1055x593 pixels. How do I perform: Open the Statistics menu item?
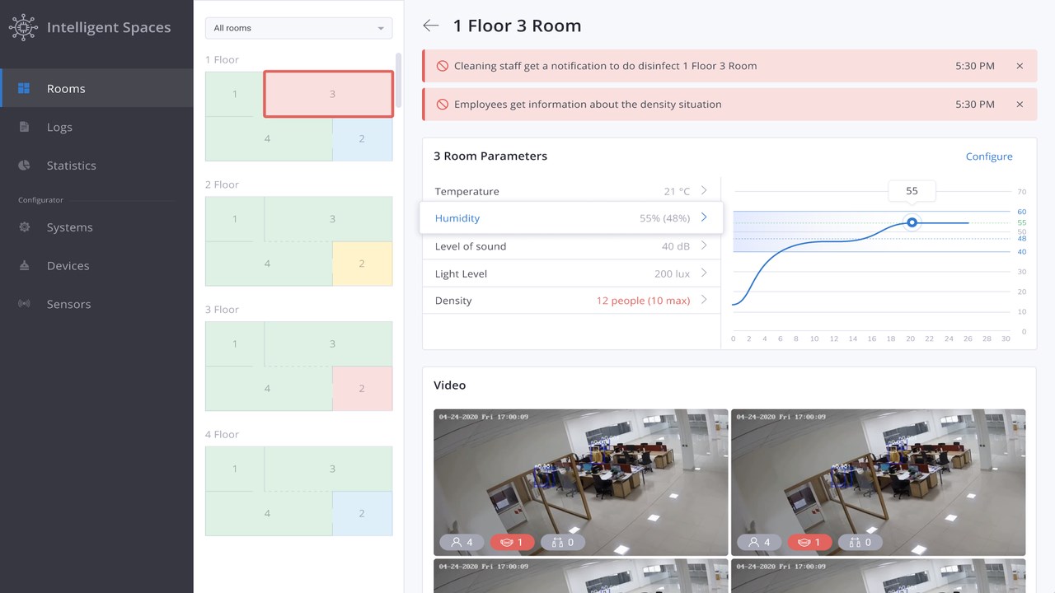96,165
